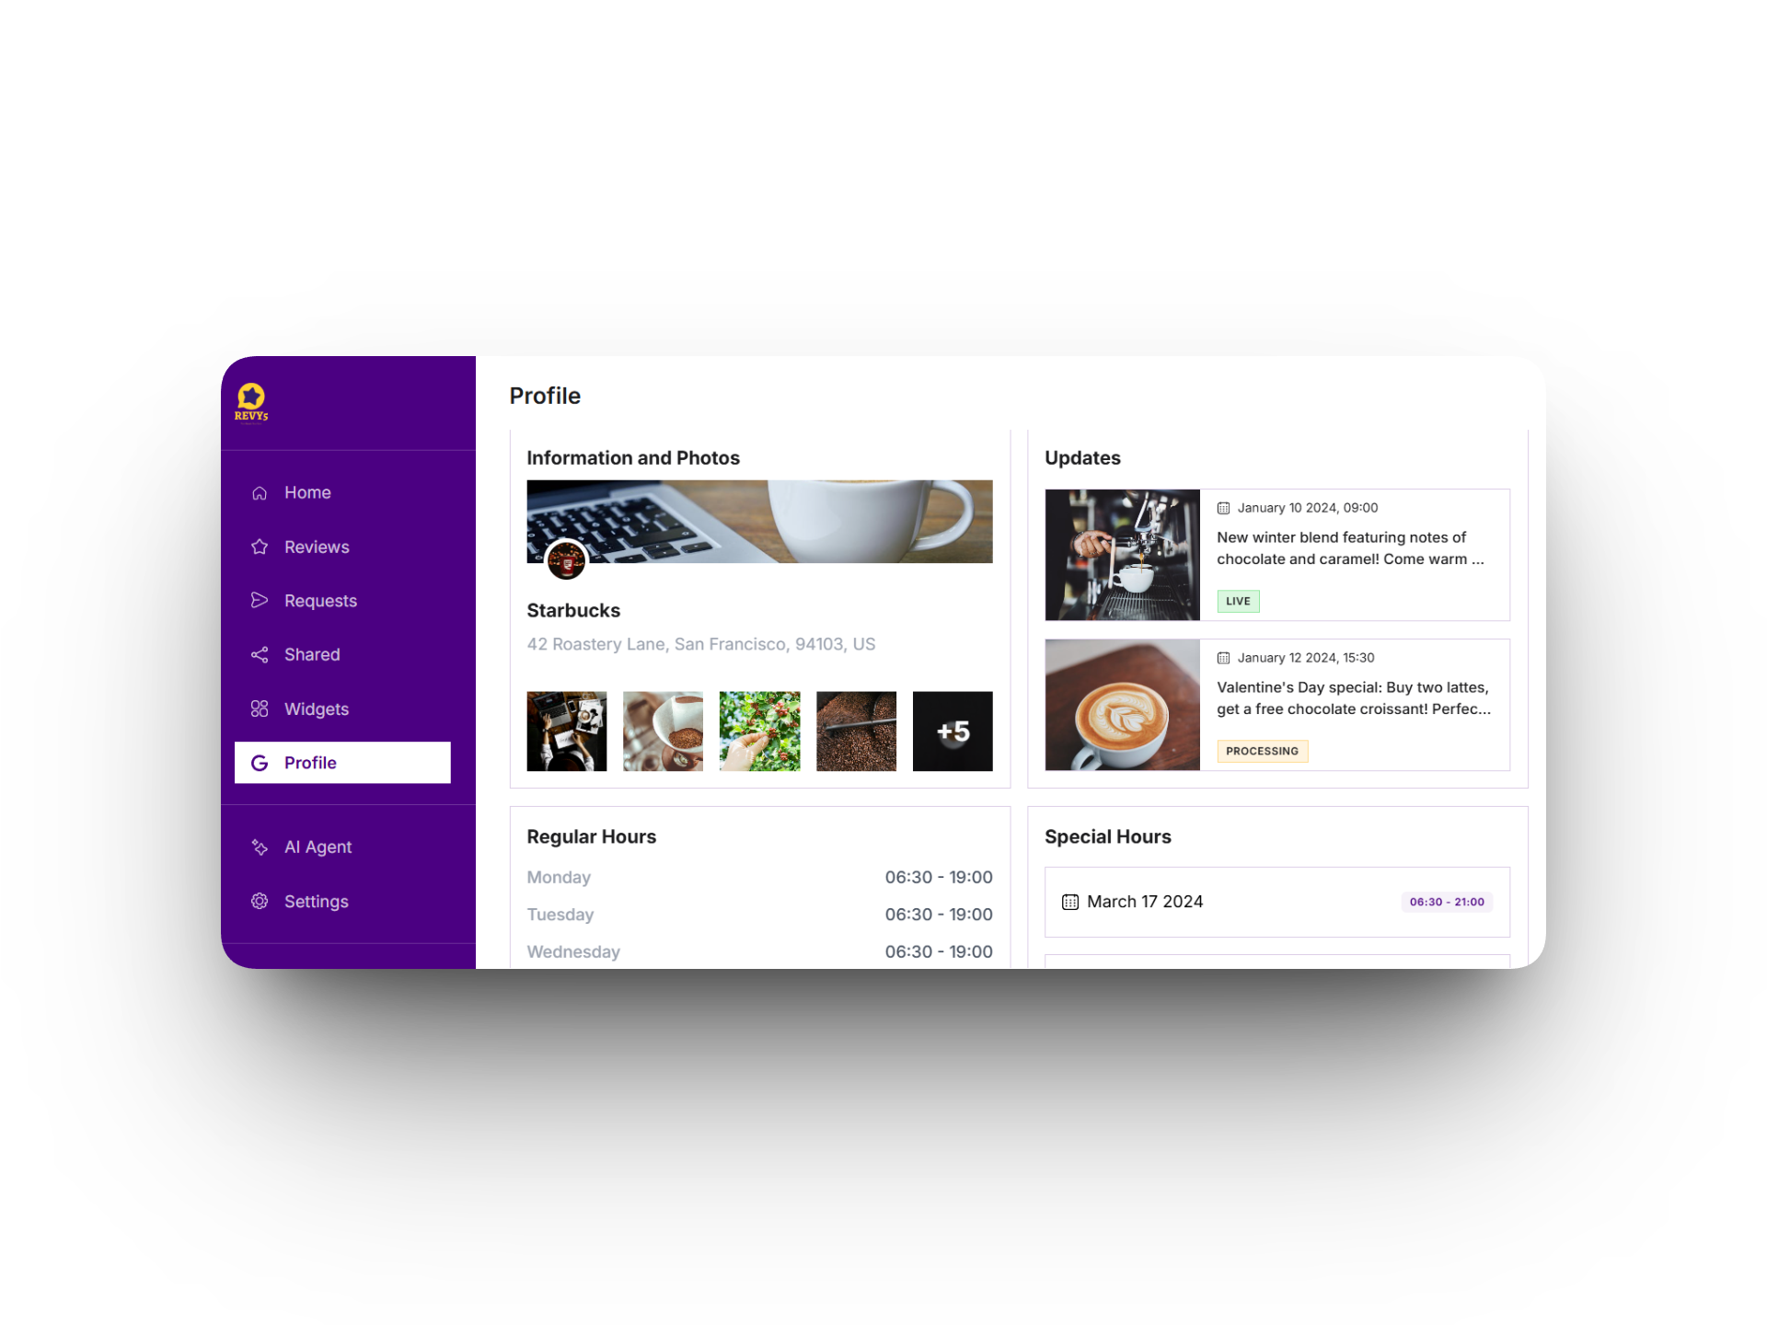Open the Valentine's Day special update

point(1277,705)
